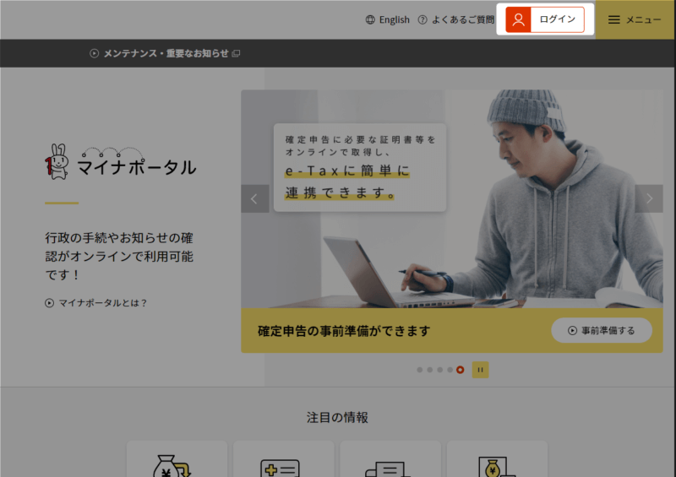Select the first carousel dot indicator

pyautogui.click(x=420, y=370)
